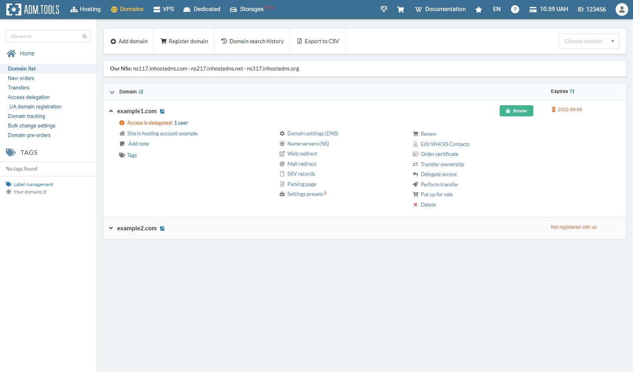Toggle the light theme bulb icon
Viewport: 633px width, 372px height.
(383, 9)
